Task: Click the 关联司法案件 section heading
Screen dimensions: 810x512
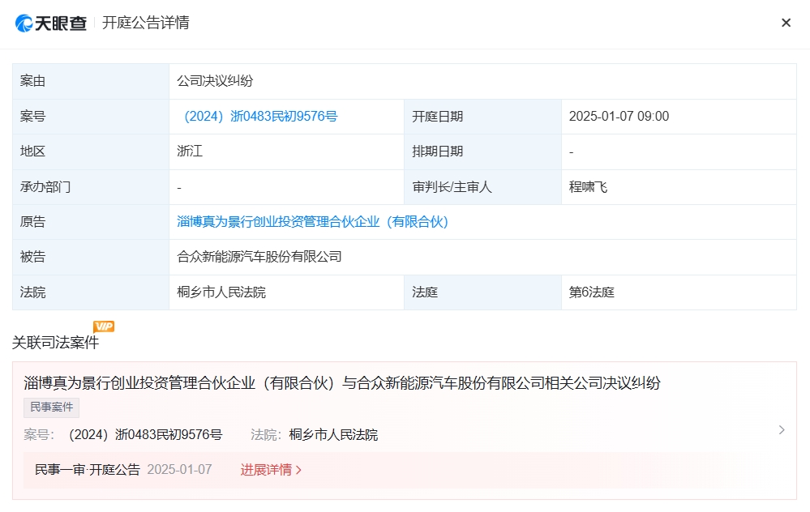Action: coord(55,343)
